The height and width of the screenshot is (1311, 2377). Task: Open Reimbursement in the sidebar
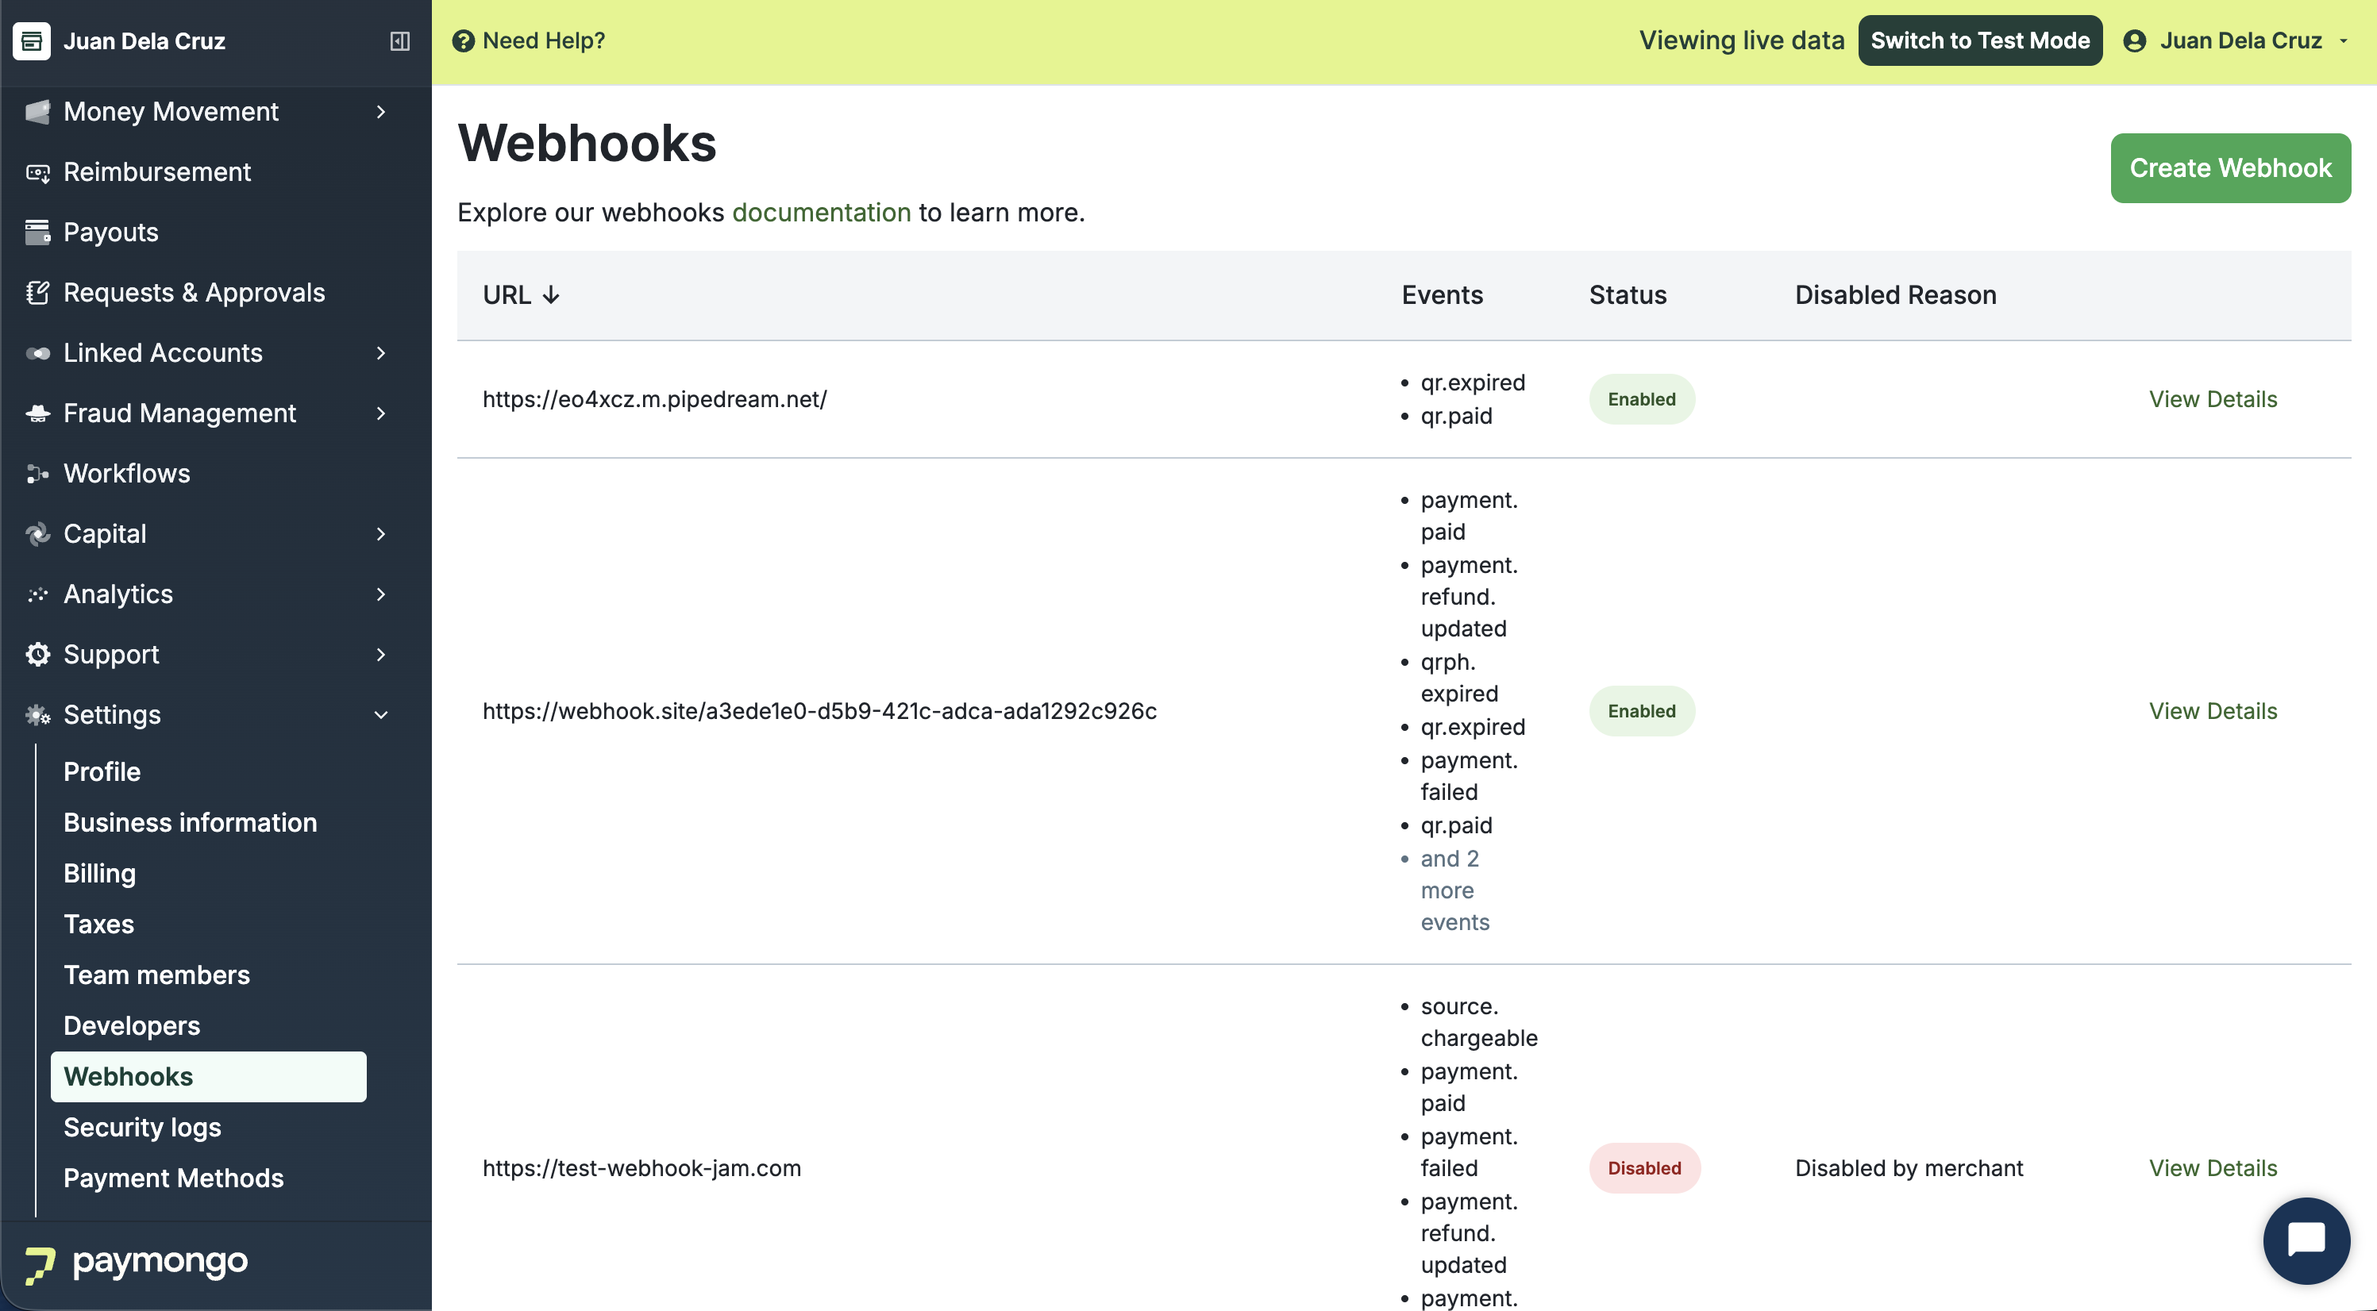[x=157, y=172]
